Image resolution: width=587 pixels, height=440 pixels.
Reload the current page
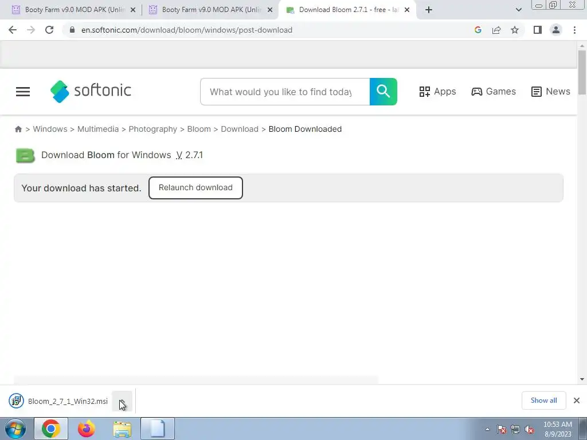(x=49, y=30)
